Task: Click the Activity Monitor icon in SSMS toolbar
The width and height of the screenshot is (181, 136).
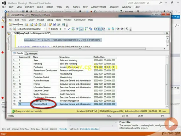Action: (63, 24)
